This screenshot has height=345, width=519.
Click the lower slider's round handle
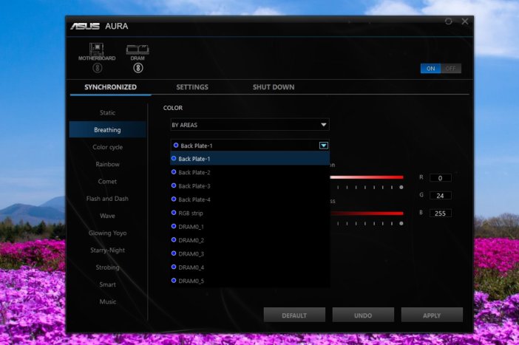401,224
